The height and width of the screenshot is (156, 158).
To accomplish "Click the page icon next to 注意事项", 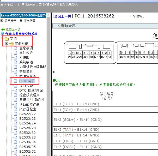I will (x=16, y=48).
